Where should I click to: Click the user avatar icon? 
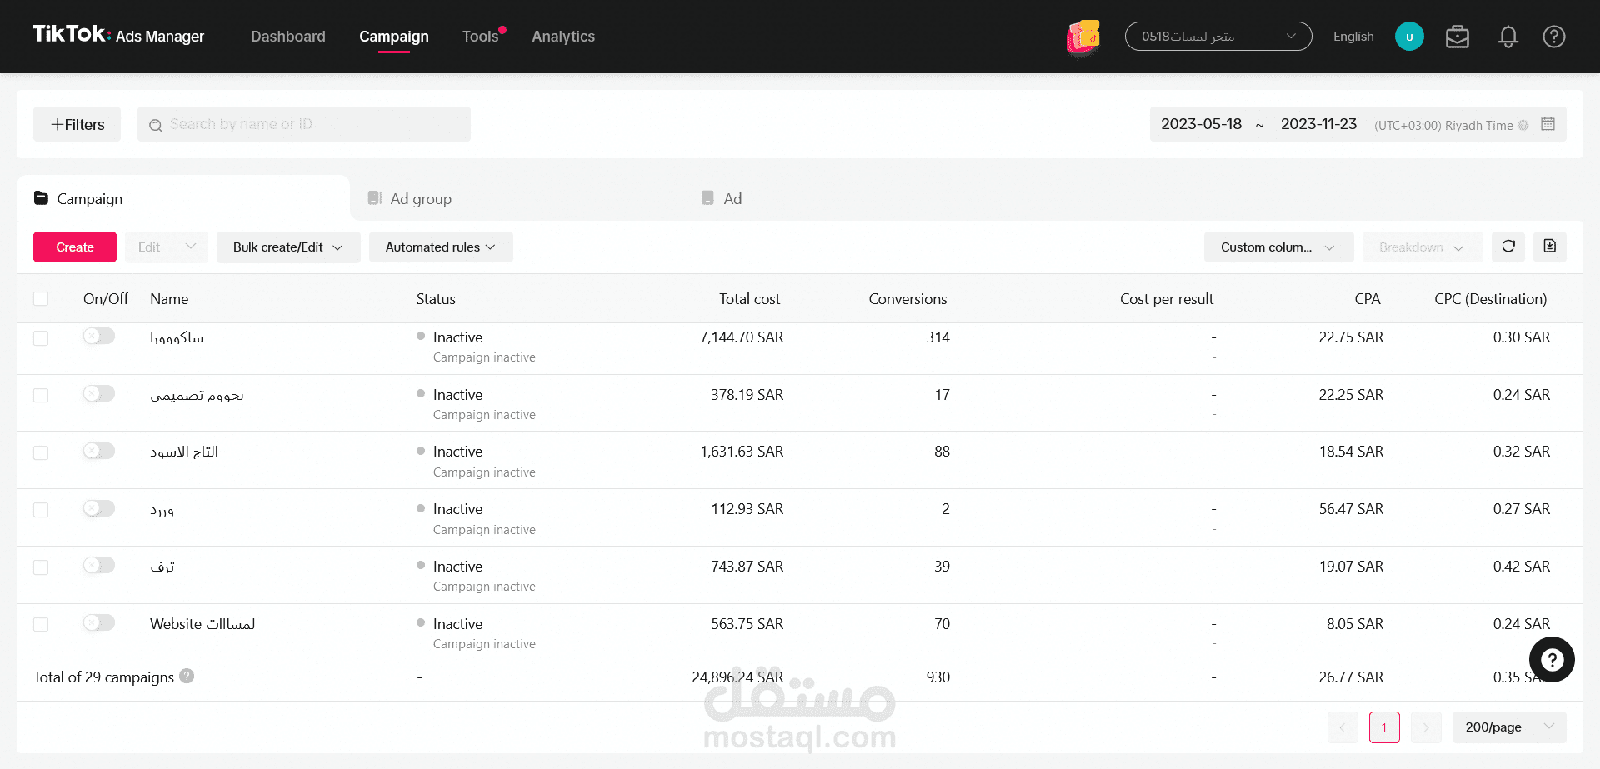click(1409, 37)
